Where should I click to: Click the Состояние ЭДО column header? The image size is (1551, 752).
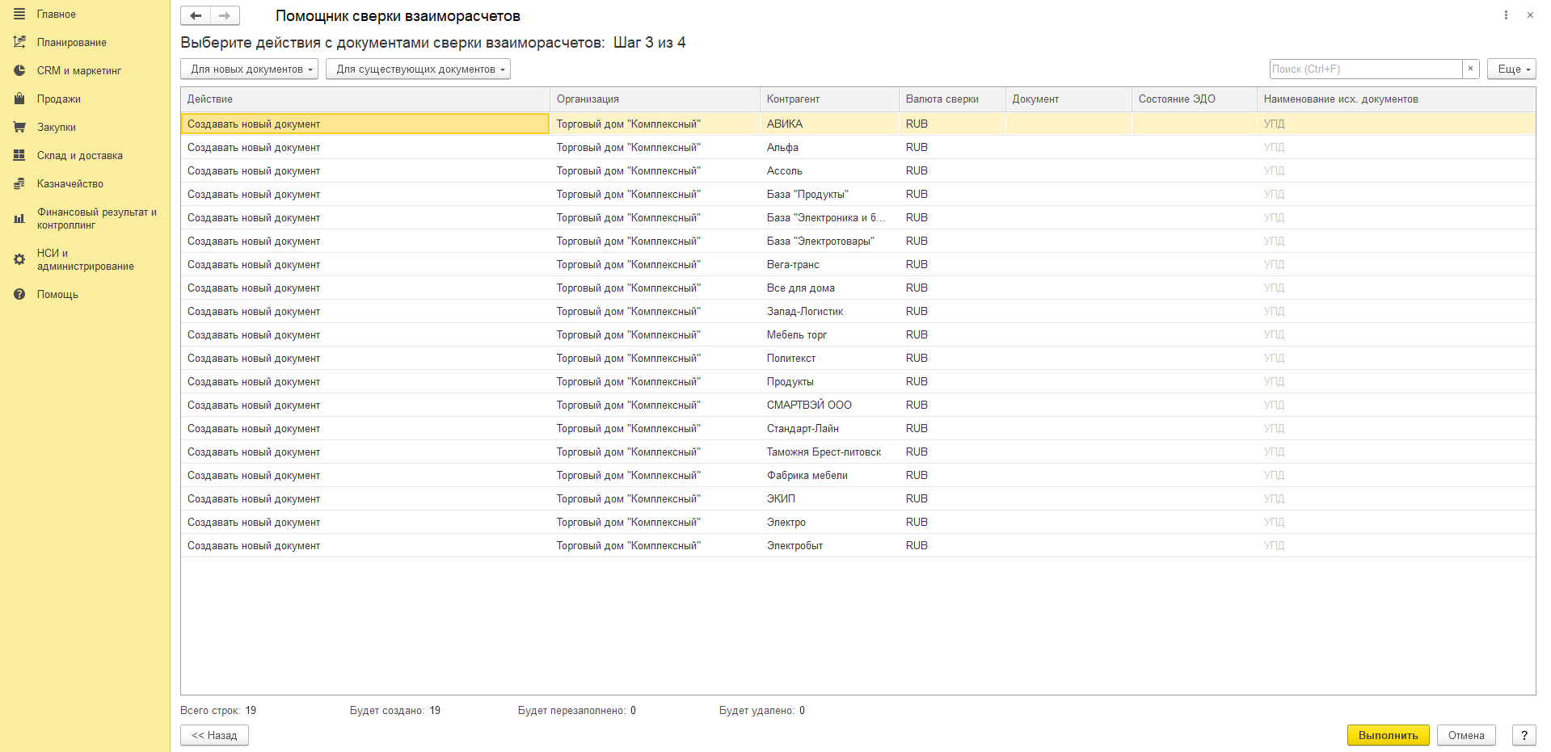tap(1194, 99)
